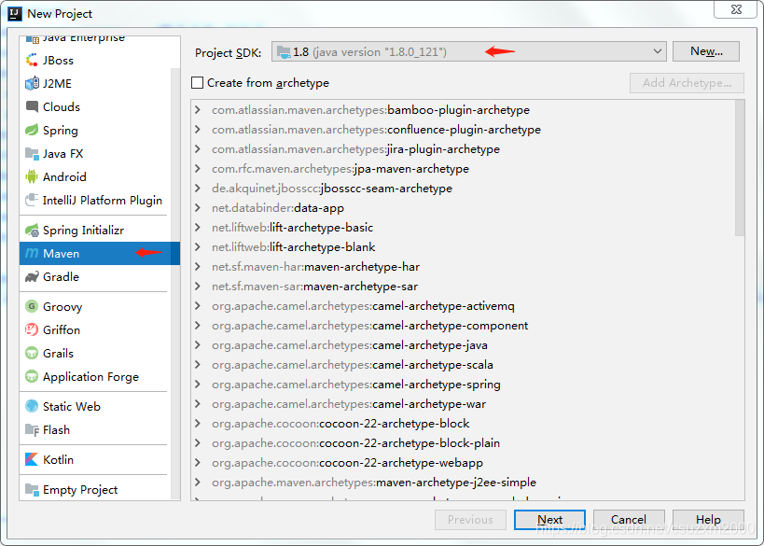764x546 pixels.
Task: Click Add Archetype... button
Action: pos(687,83)
